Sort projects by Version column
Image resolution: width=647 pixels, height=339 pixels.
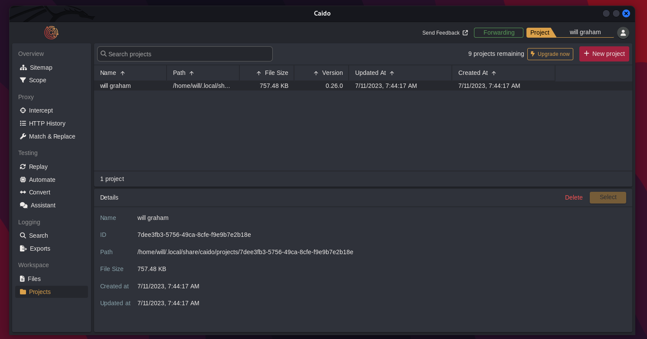point(321,73)
